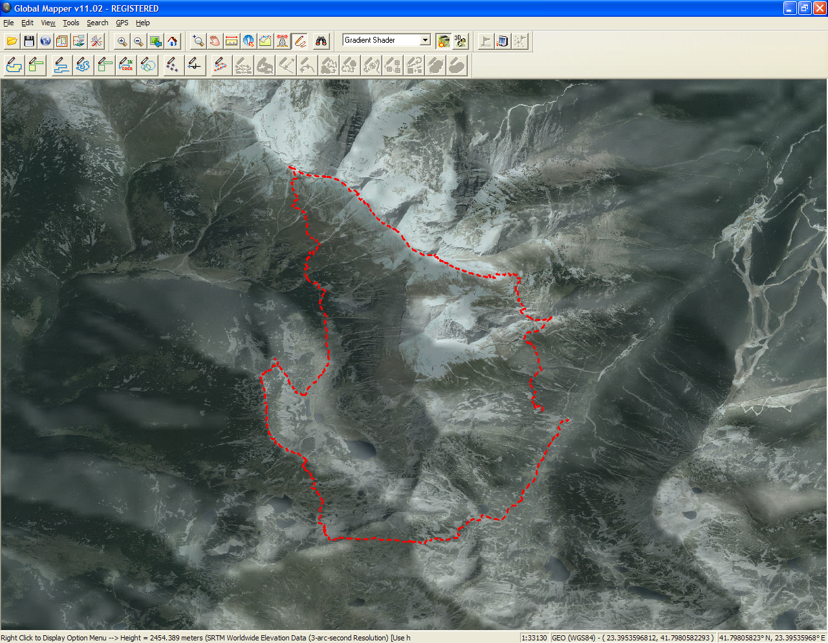Viewport: 828px width, 643px height.
Task: Select the Feature Info tool
Action: (248, 41)
